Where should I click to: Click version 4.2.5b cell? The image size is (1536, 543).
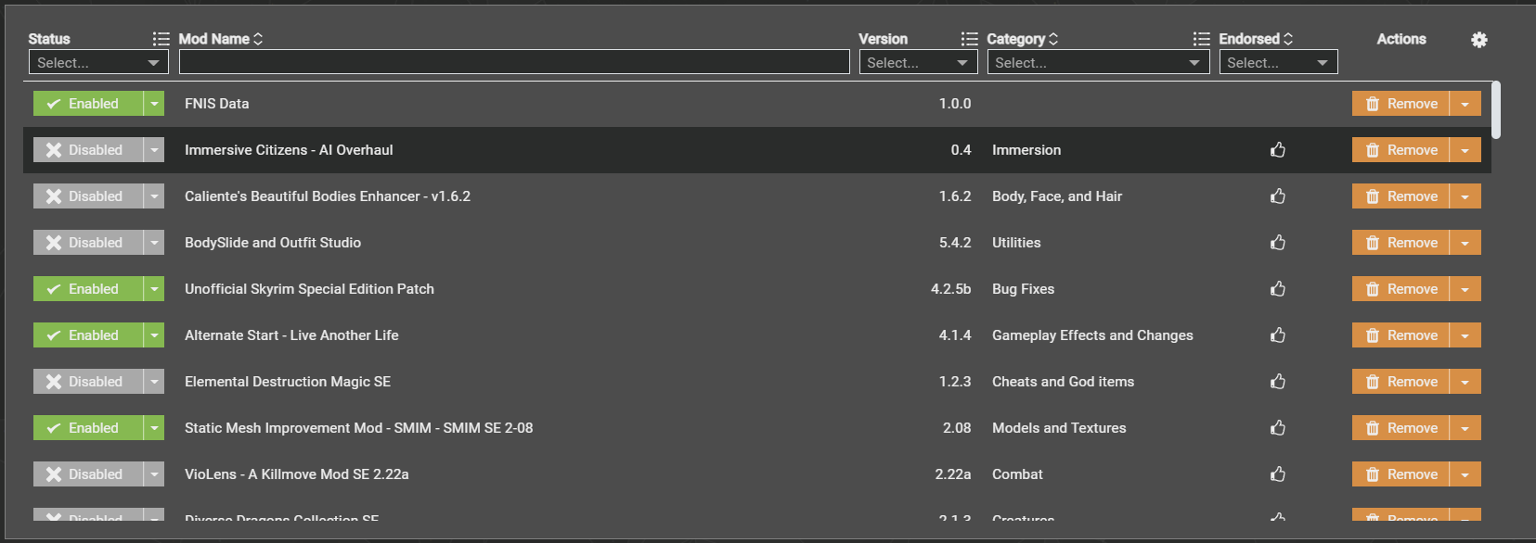[x=950, y=288]
